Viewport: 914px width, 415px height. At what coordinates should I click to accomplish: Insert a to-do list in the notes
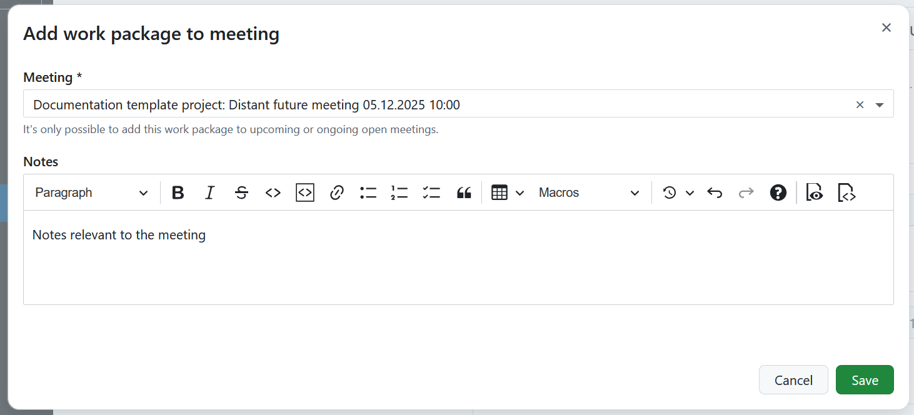coord(431,192)
